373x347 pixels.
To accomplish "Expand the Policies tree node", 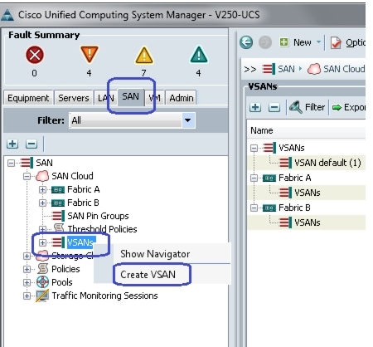I will tap(27, 269).
